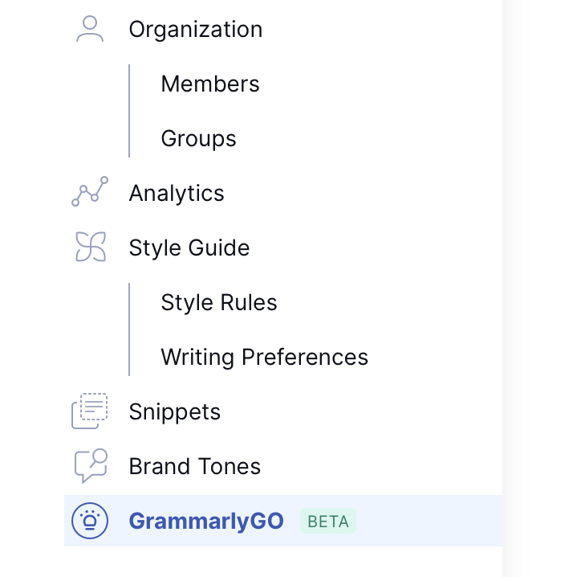Click the Analytics line graph icon

pyautogui.click(x=89, y=193)
